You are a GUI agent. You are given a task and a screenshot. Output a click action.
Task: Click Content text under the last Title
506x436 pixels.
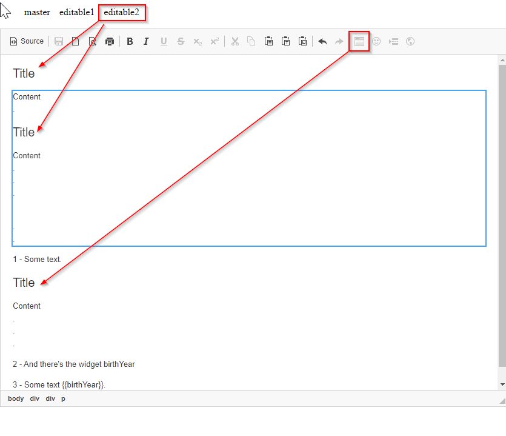[27, 306]
